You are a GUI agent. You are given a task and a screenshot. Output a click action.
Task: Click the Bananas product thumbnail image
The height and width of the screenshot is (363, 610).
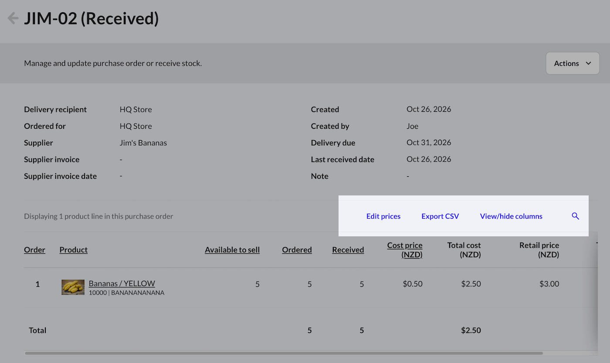73,287
